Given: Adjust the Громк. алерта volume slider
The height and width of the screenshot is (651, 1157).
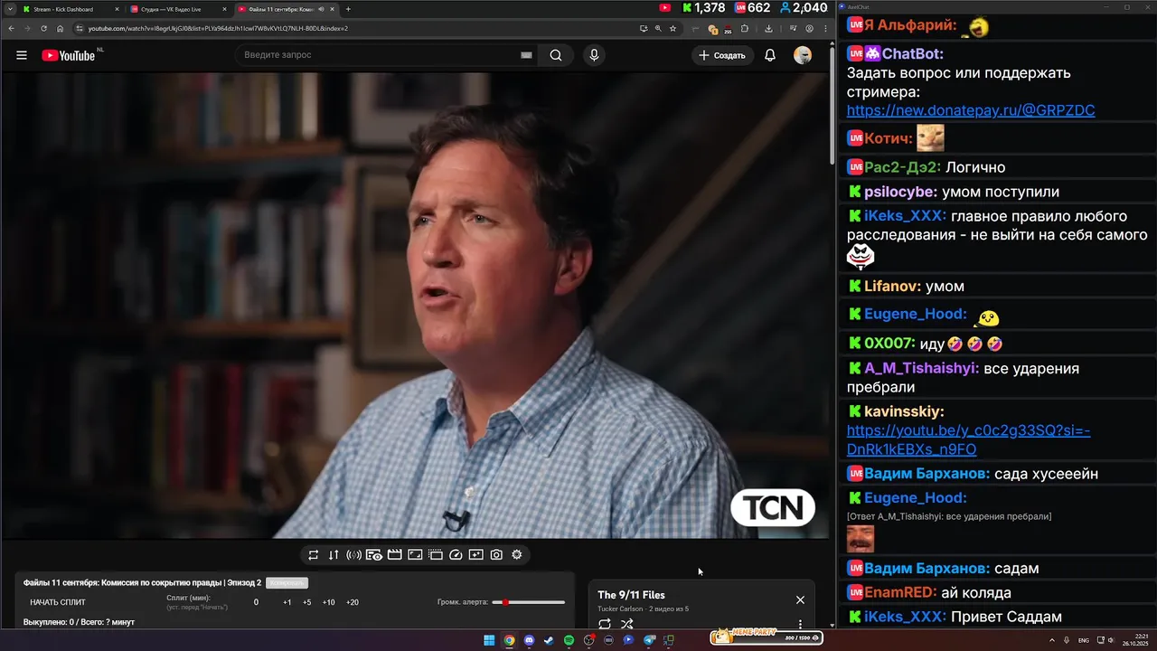Looking at the screenshot, I should pos(528,602).
